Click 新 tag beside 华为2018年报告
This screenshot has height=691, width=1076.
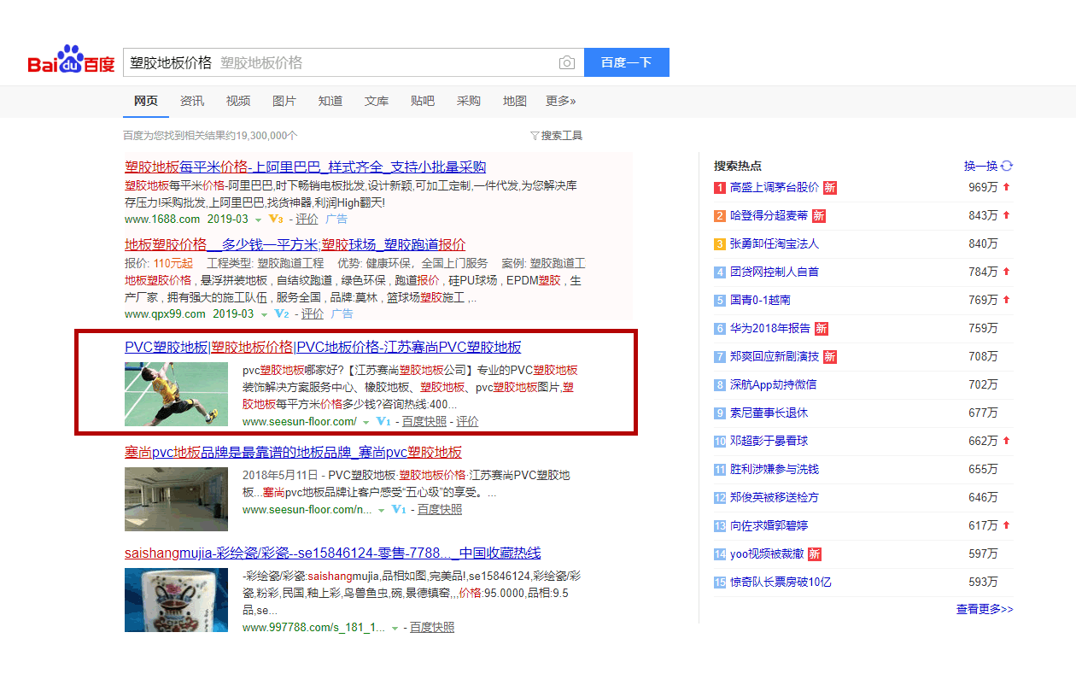point(822,328)
